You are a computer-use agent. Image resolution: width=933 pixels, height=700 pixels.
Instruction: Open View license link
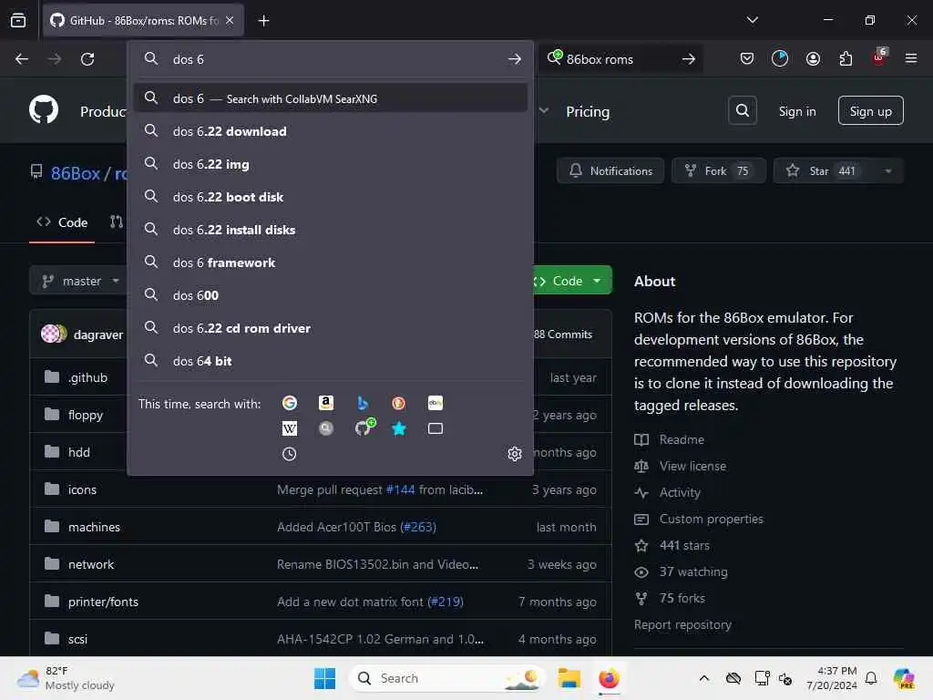tap(692, 466)
